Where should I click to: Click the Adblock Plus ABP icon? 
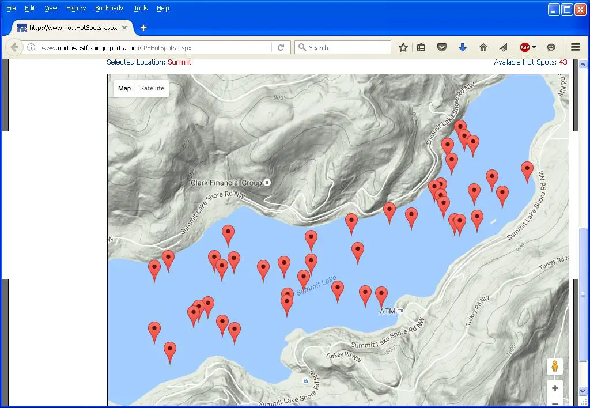524,48
